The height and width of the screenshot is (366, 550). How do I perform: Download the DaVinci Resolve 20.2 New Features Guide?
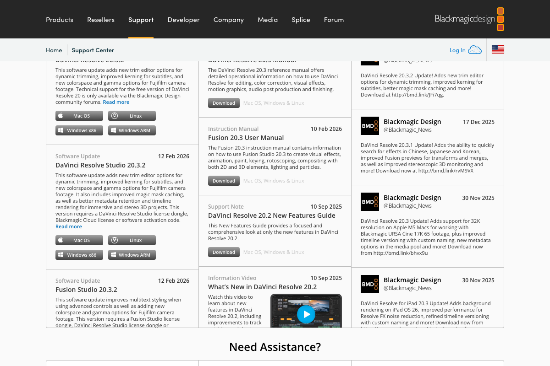(x=224, y=252)
